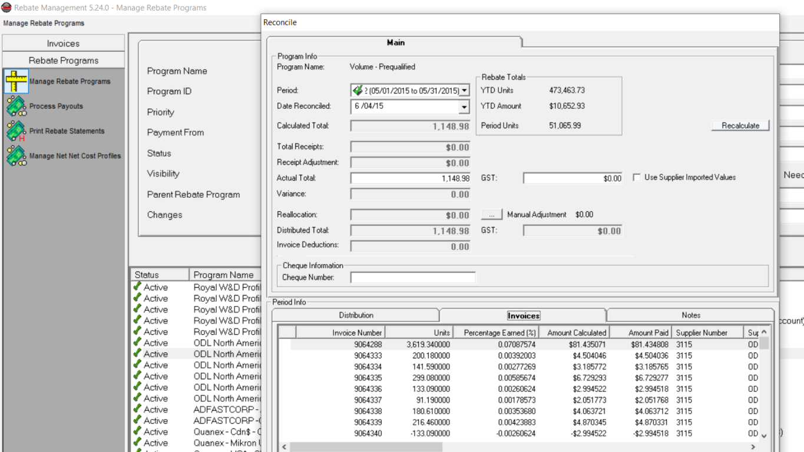Click the Recalculate button
Viewport: 804px width, 452px height.
(740, 125)
